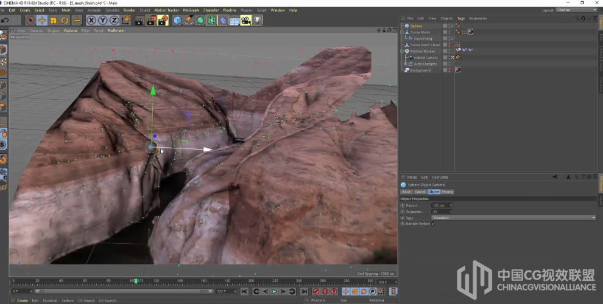Screen dimensions: 603x304
Task: Open Edit Render Settings icon
Action: click(163, 20)
